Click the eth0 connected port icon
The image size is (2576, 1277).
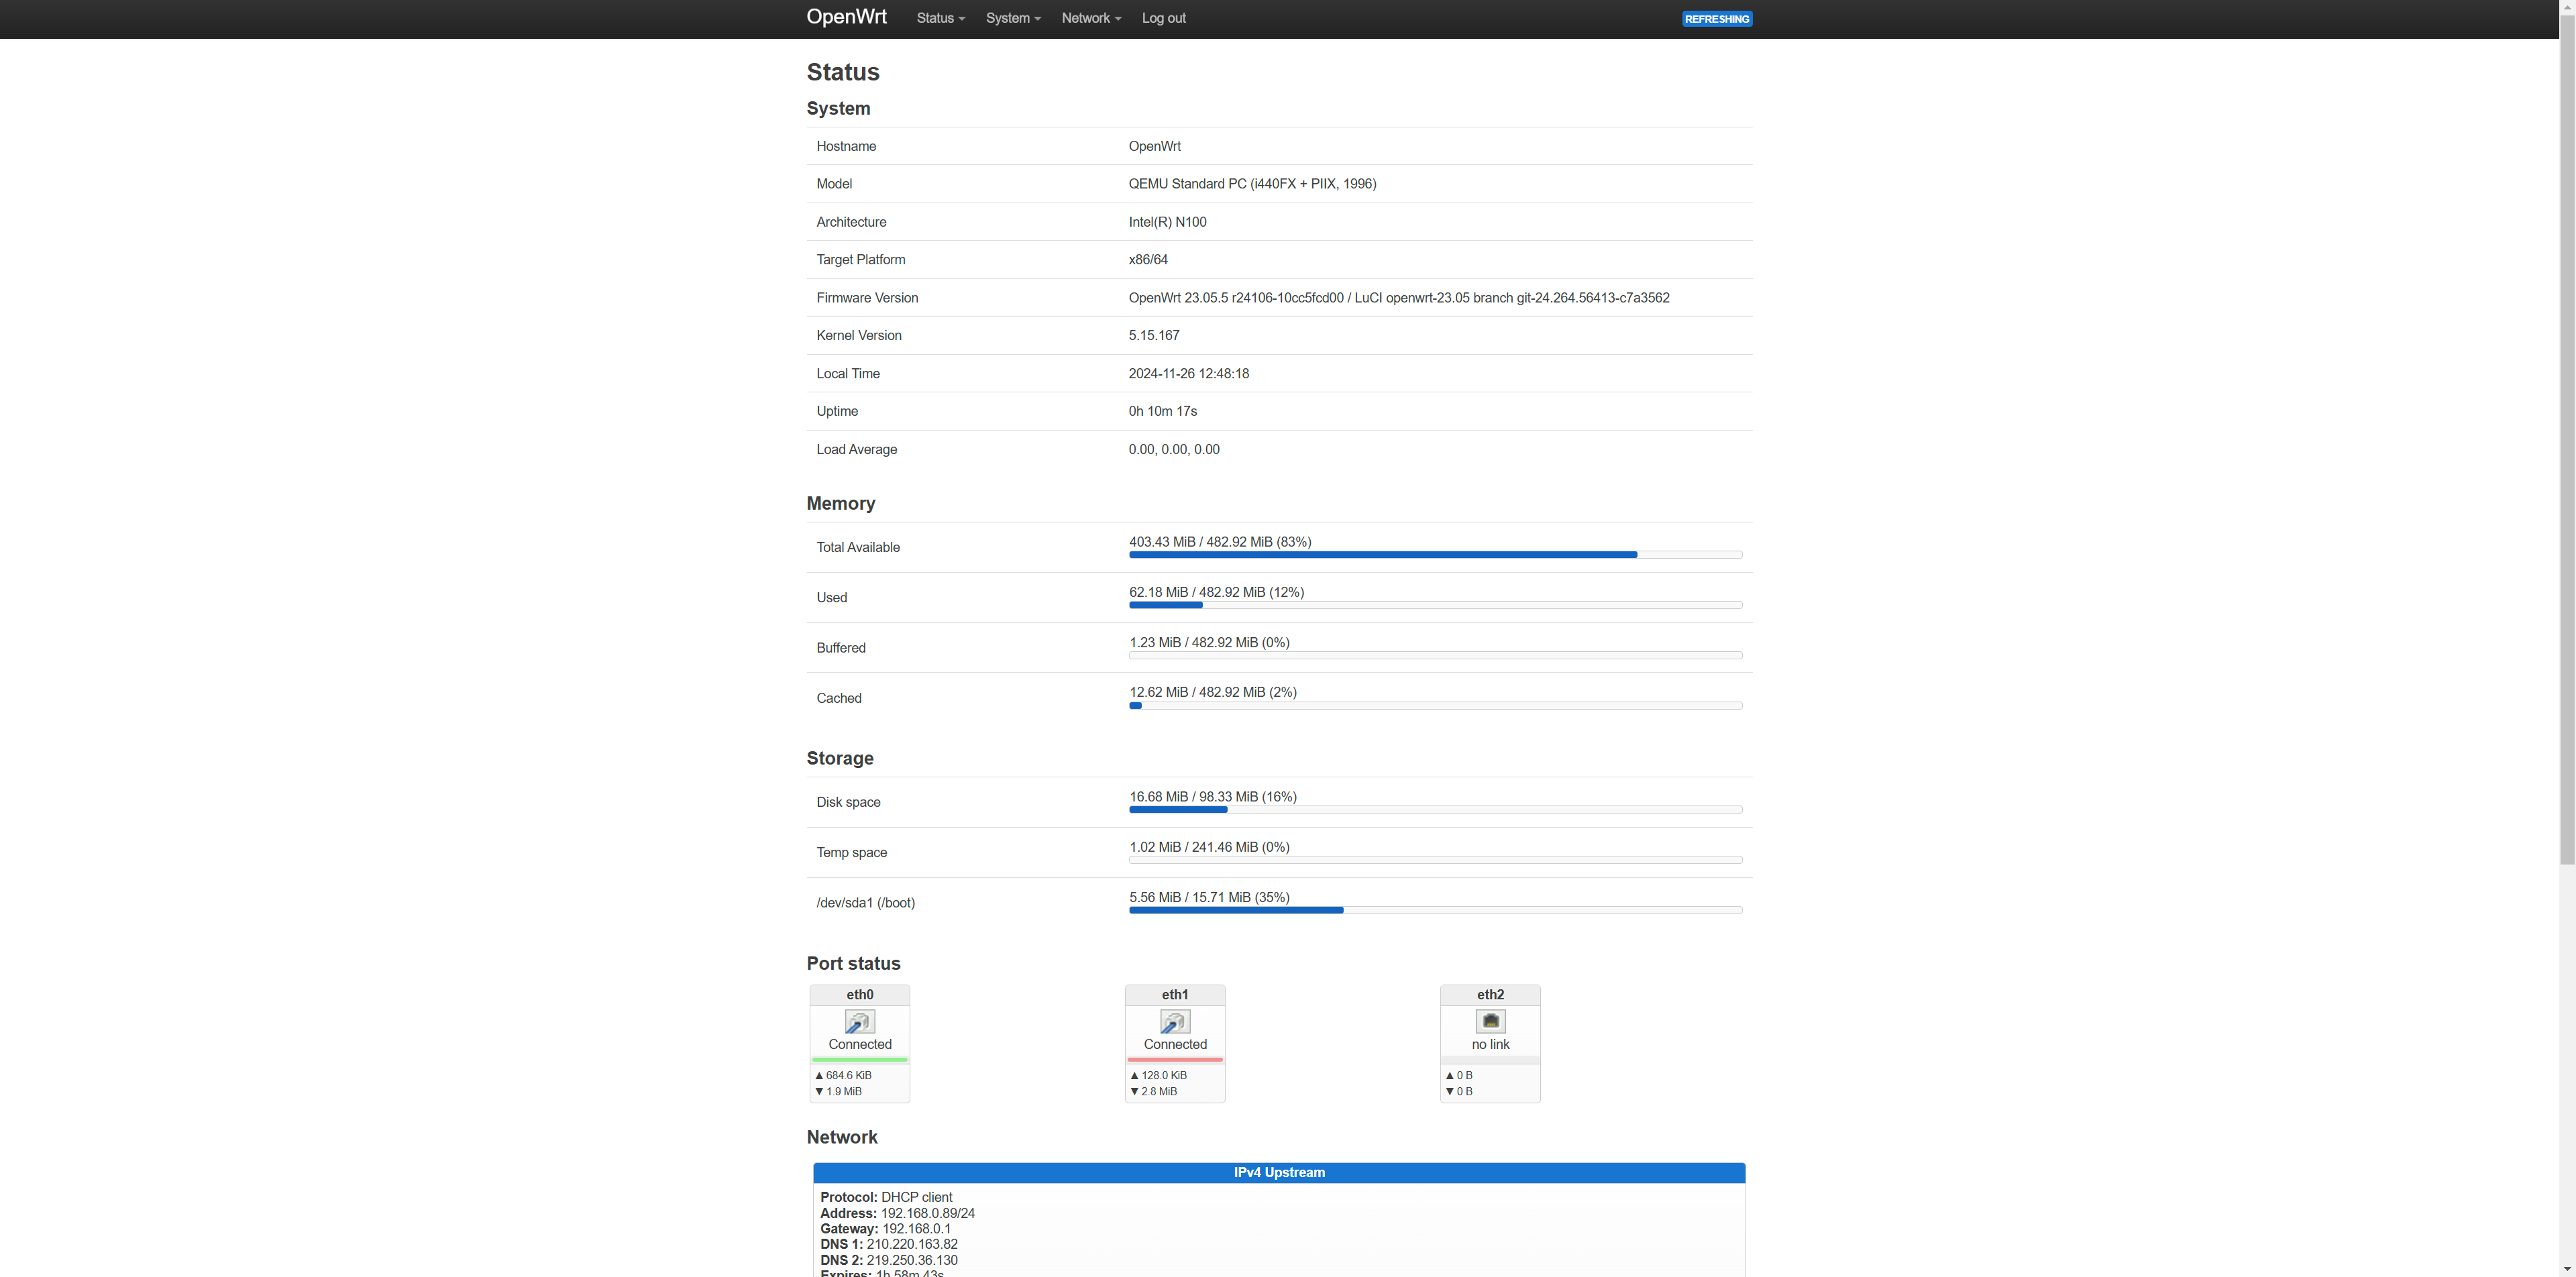[859, 1021]
